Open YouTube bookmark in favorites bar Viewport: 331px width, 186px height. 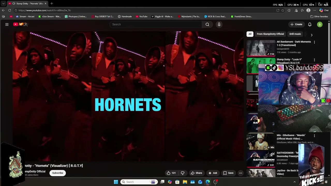point(141,17)
